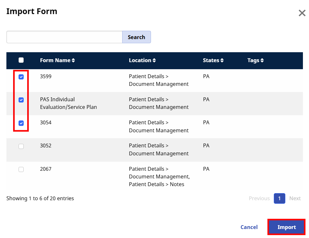This screenshot has height=238, width=309.
Task: Uncheck the 3054 form checkbox
Action: point(21,123)
